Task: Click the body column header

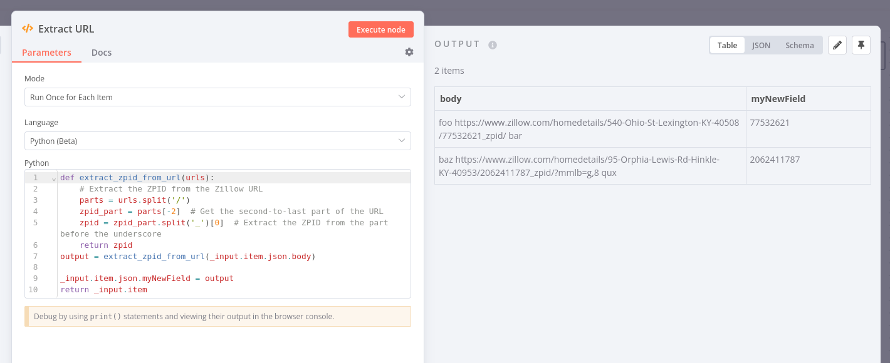Action: [451, 99]
